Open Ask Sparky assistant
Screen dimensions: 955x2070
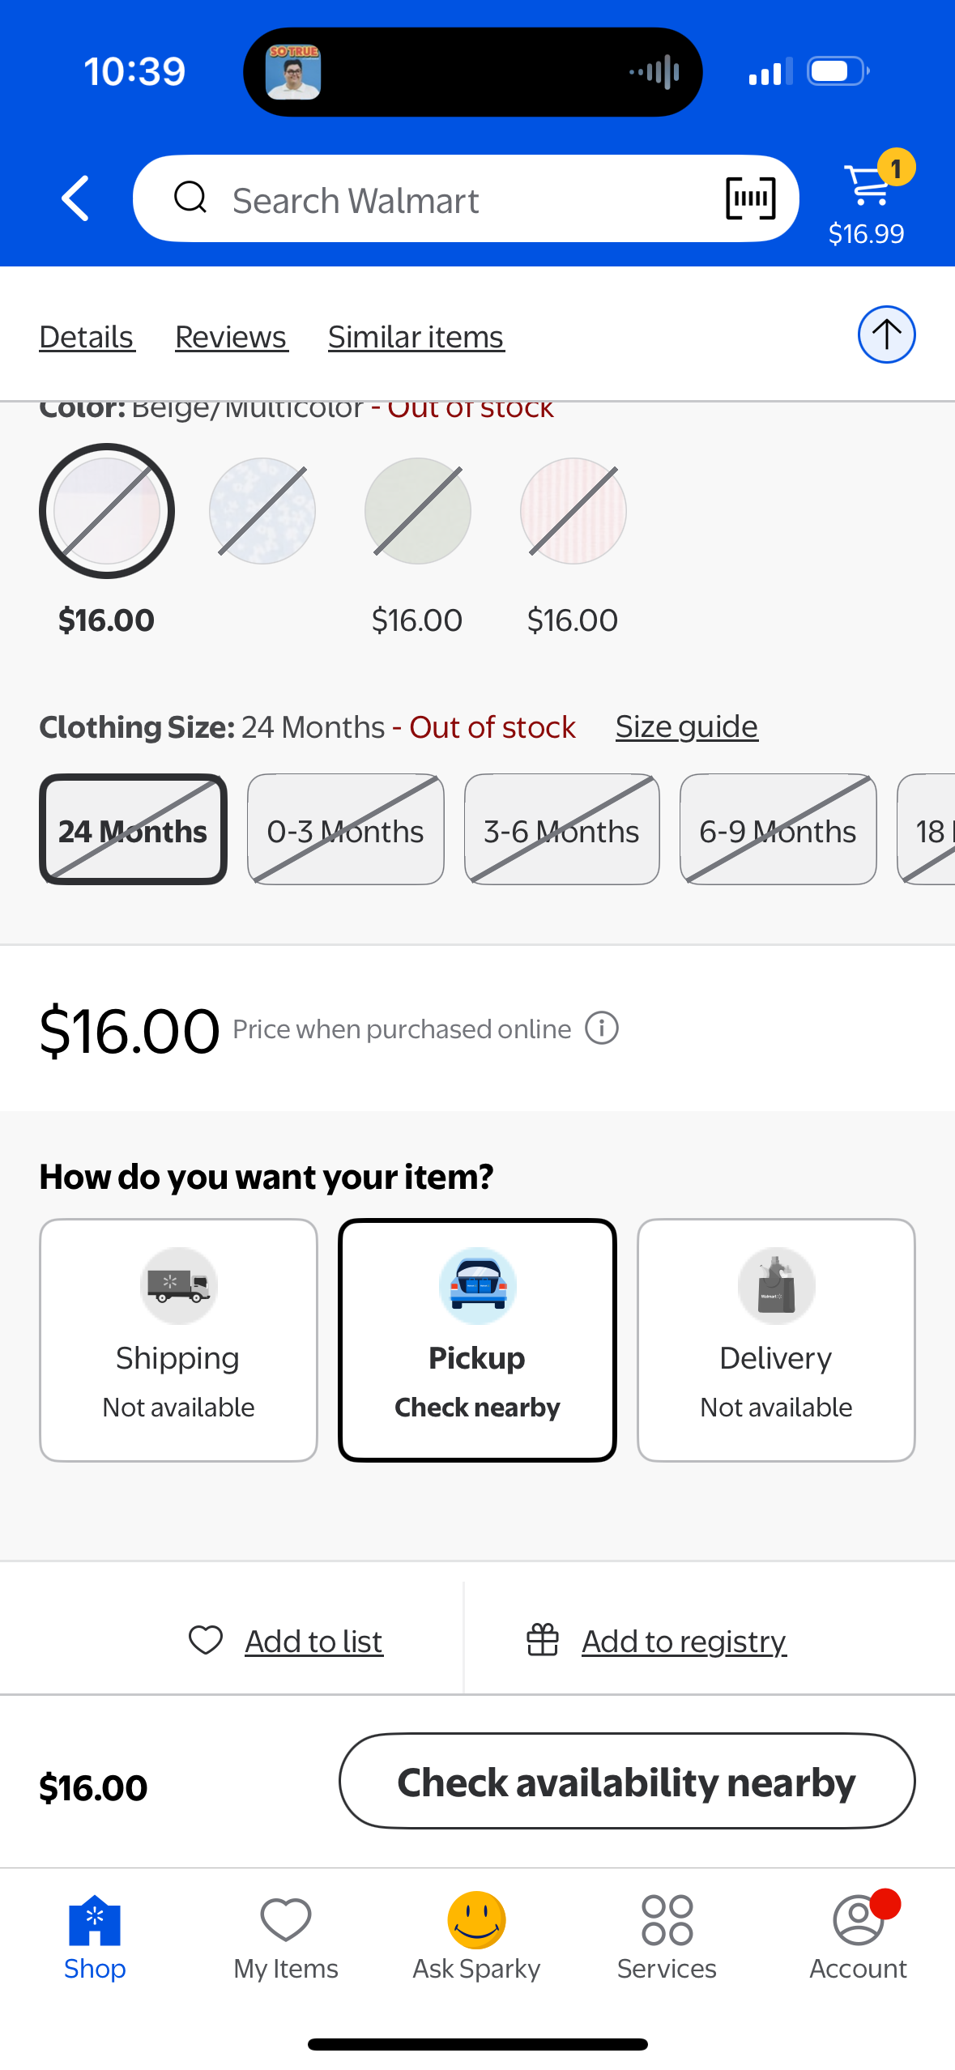tap(476, 1936)
